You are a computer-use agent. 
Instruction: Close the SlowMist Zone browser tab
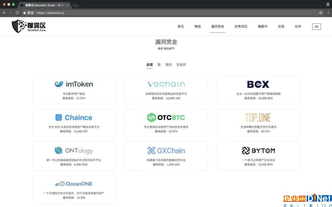[68, 5]
